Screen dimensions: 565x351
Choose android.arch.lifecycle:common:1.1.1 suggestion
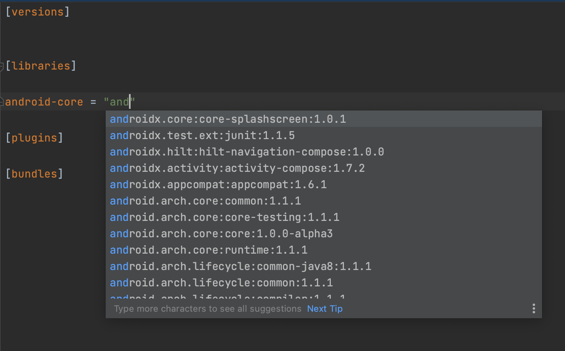pyautogui.click(x=324, y=283)
